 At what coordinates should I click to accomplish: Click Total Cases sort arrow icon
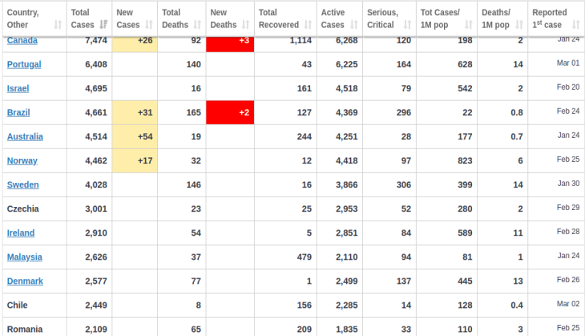103,25
